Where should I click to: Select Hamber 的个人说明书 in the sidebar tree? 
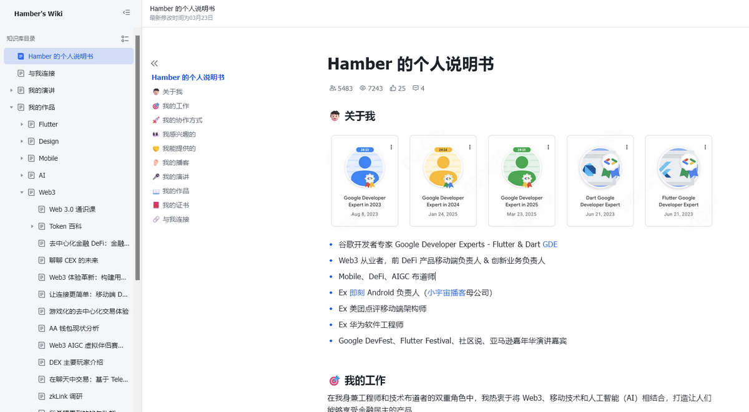coord(69,56)
